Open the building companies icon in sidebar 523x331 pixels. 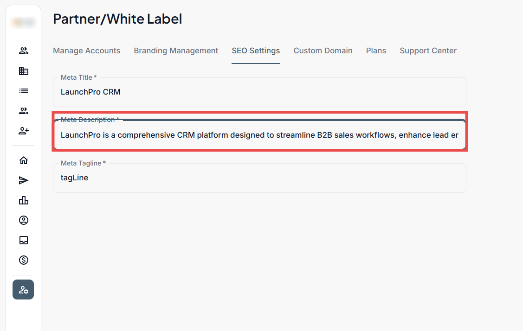(x=24, y=71)
